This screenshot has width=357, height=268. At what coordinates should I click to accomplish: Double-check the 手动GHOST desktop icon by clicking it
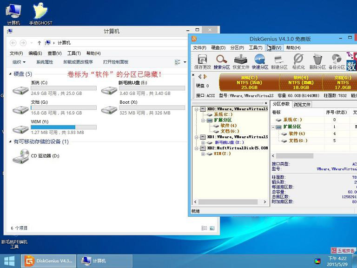coord(40,14)
